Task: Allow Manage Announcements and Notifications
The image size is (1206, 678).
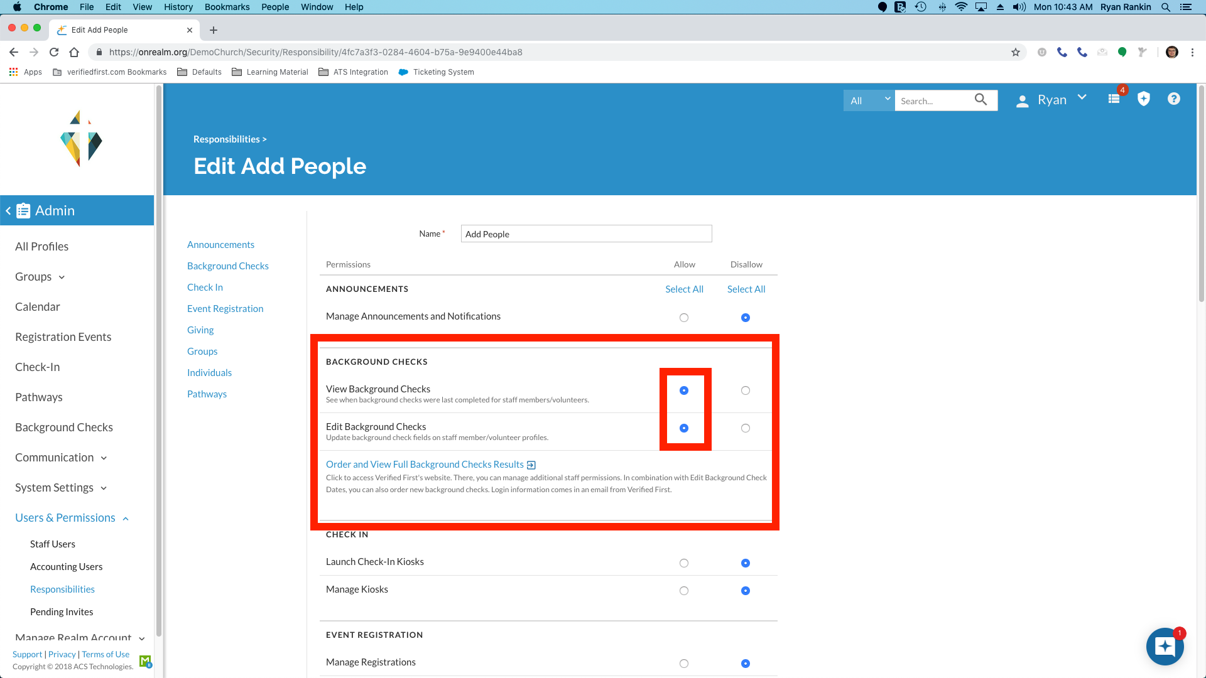Action: pos(683,318)
